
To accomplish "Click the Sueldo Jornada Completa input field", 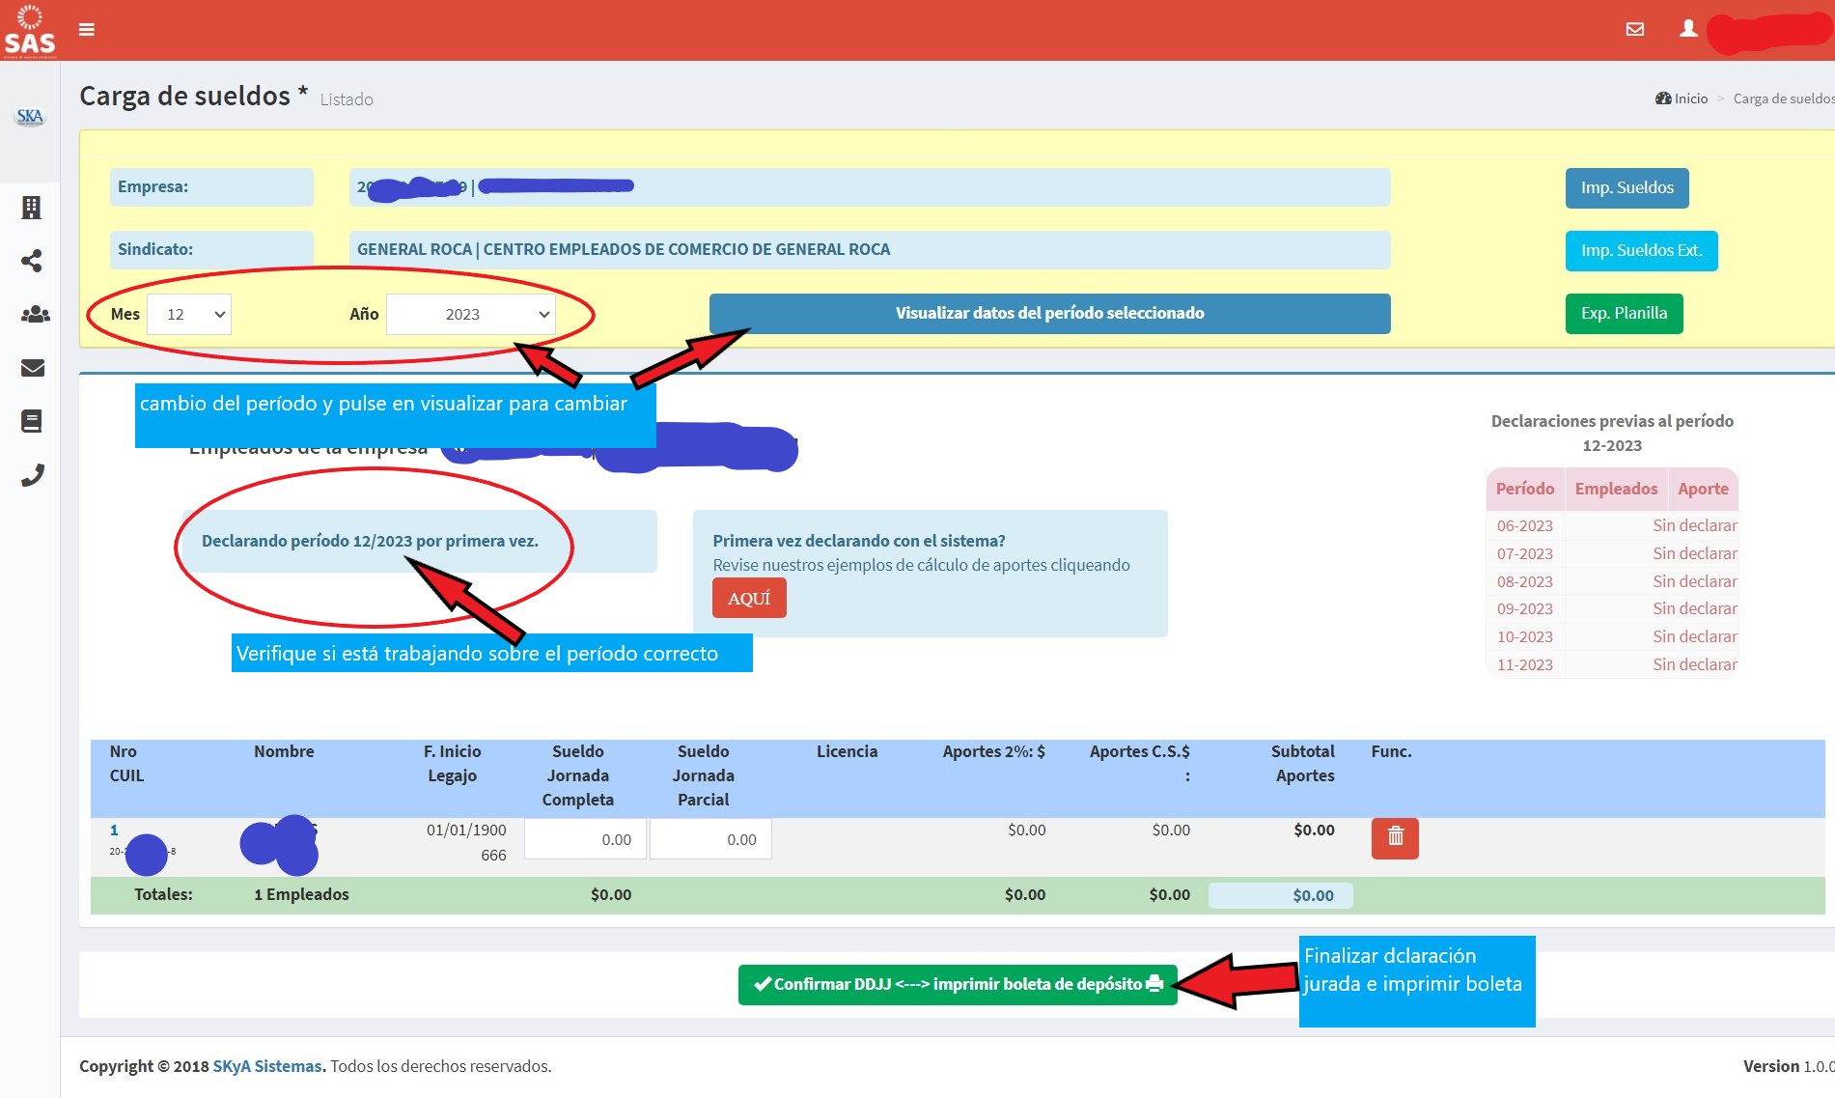I will [x=586, y=839].
